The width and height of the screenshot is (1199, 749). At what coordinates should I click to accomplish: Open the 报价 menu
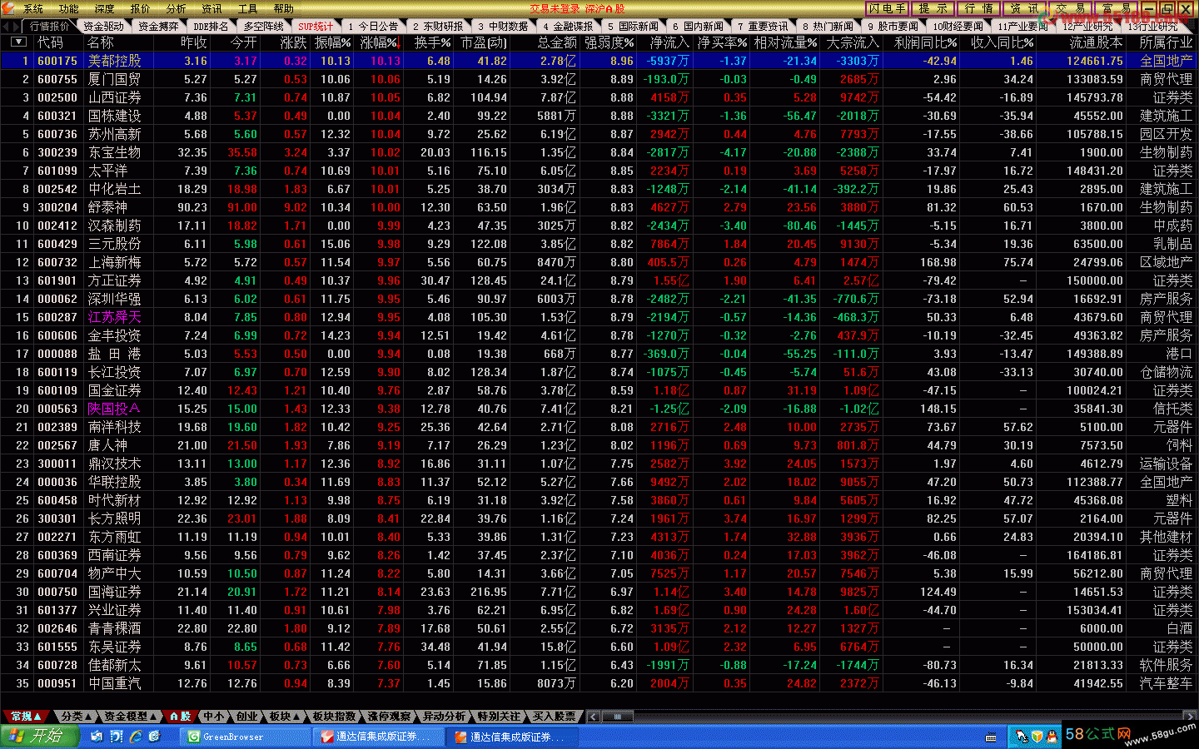pos(141,9)
